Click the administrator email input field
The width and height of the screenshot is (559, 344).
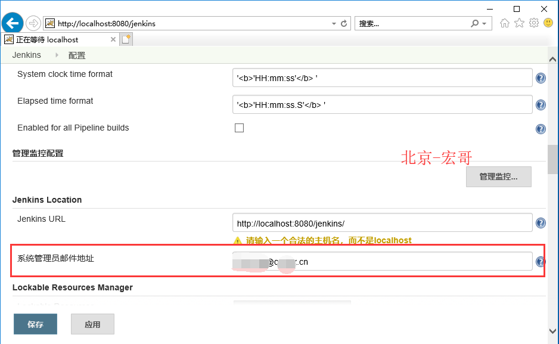[x=381, y=261]
